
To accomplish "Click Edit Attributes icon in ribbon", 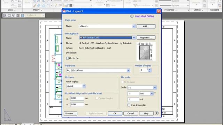I will [x=135, y=6].
